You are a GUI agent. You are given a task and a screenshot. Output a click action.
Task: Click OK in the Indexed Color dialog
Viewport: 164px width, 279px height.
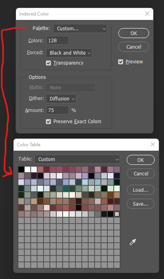[134, 33]
